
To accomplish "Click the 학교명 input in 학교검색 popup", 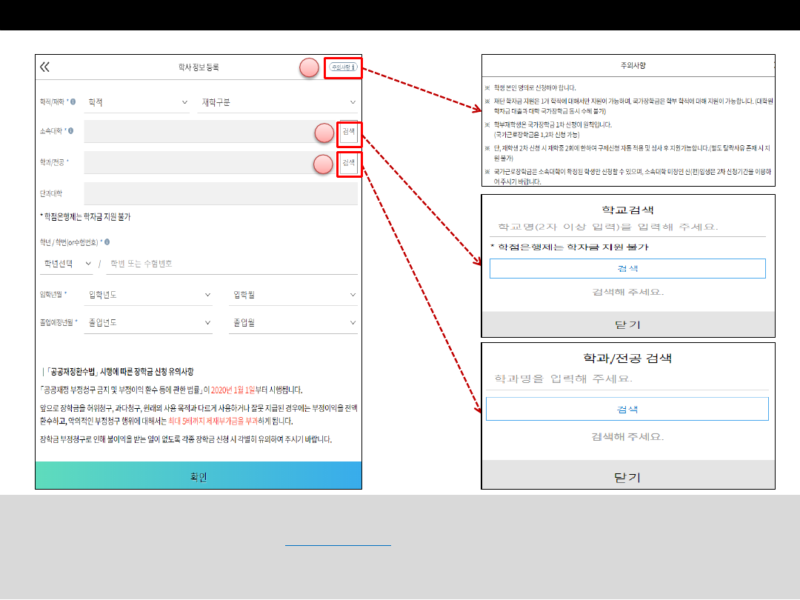I will pyautogui.click(x=627, y=227).
